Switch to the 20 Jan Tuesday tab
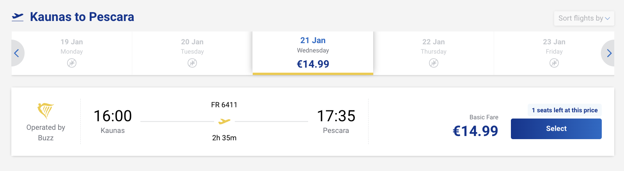 192,47
